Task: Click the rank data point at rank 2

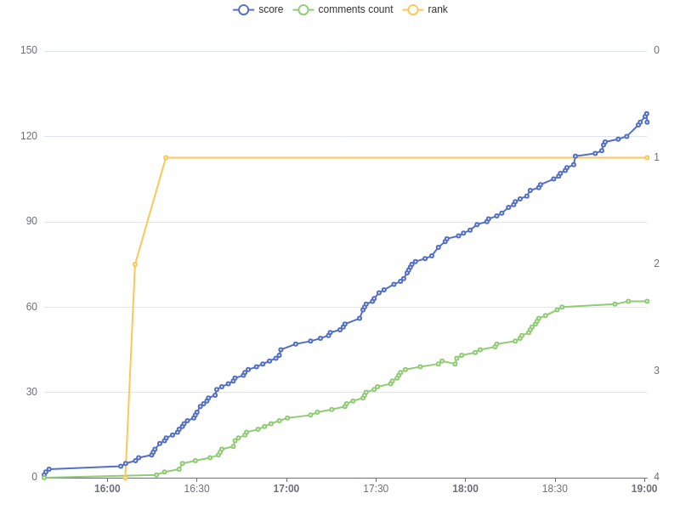Action: 135,264
